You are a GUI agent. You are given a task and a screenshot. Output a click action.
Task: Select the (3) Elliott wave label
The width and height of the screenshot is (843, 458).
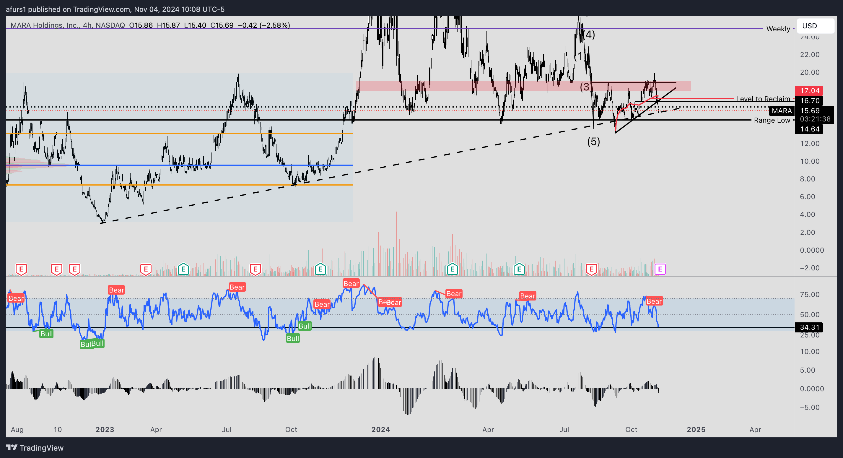coord(585,87)
